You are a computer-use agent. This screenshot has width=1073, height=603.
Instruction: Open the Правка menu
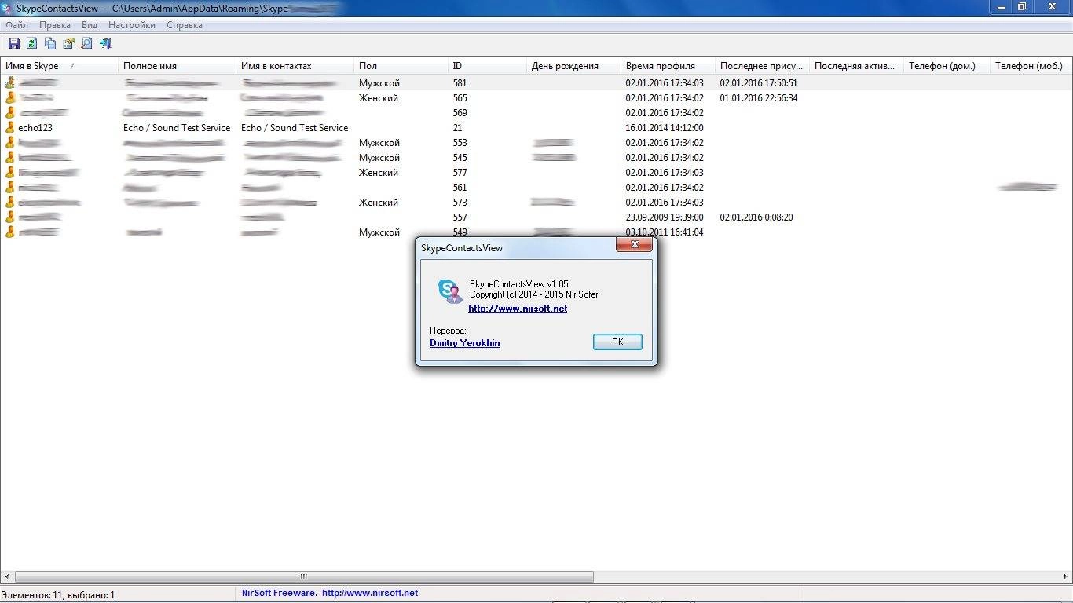pyautogui.click(x=55, y=25)
